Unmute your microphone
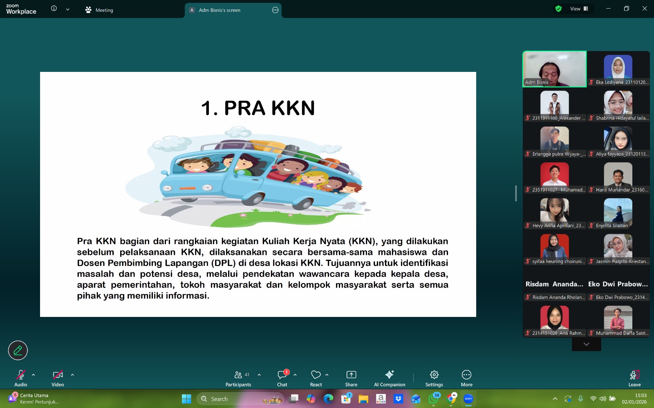 (20, 377)
